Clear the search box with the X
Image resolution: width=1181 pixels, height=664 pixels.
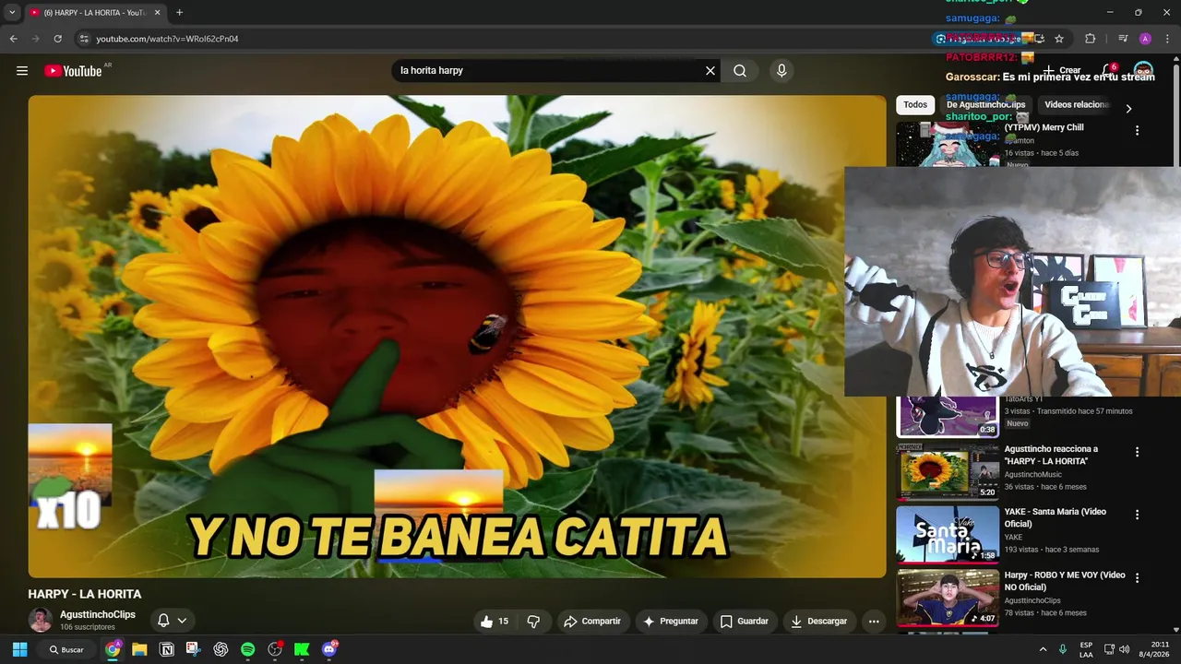point(710,71)
